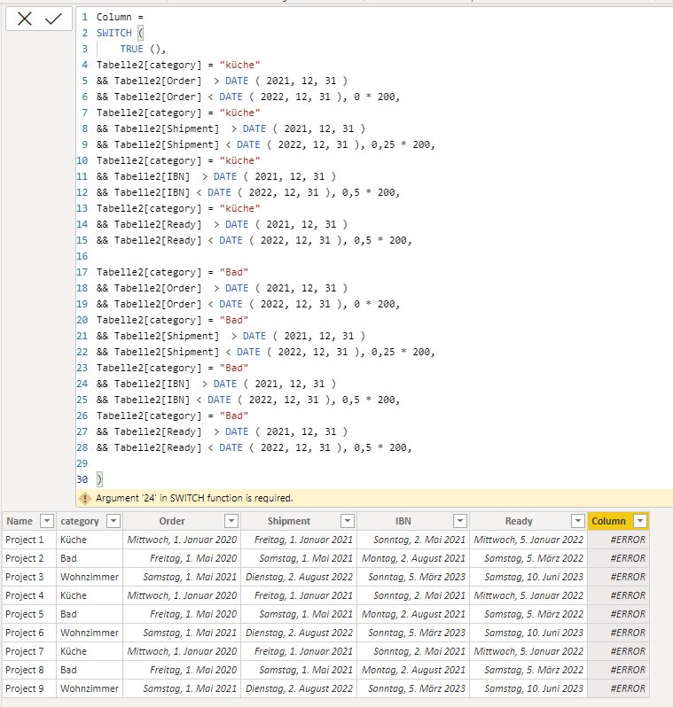The height and width of the screenshot is (707, 673).
Task: Click Küche category cell in Project 4 row
Action: tap(90, 595)
